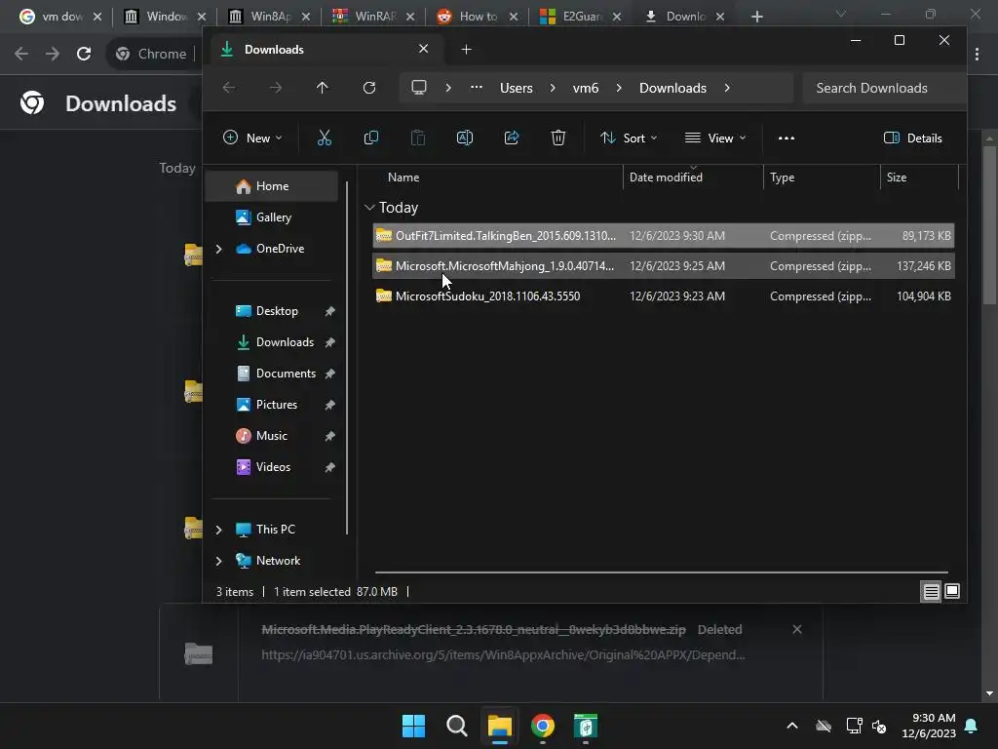The height and width of the screenshot is (749, 998).
Task: Click the Delete trash can icon
Action: tap(558, 138)
